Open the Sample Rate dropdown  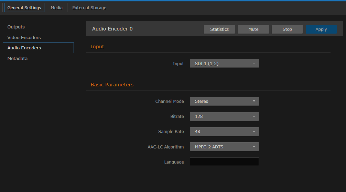point(224,132)
